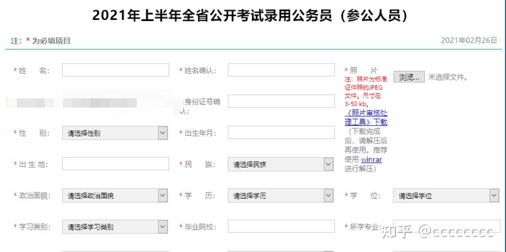
Task: Open the 请选择学位 dropdown
Action: 446,196
